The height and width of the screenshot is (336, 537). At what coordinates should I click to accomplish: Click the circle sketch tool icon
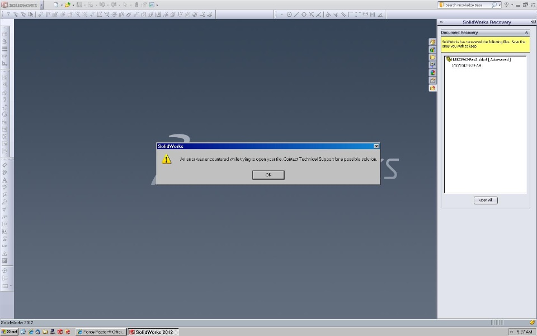[289, 15]
